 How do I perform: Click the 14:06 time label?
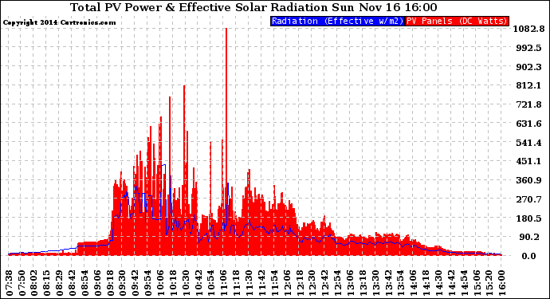coord(414,283)
